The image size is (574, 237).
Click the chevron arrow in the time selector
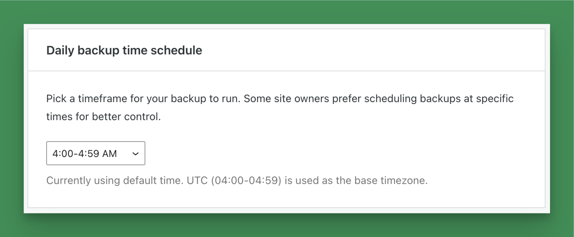(x=136, y=154)
